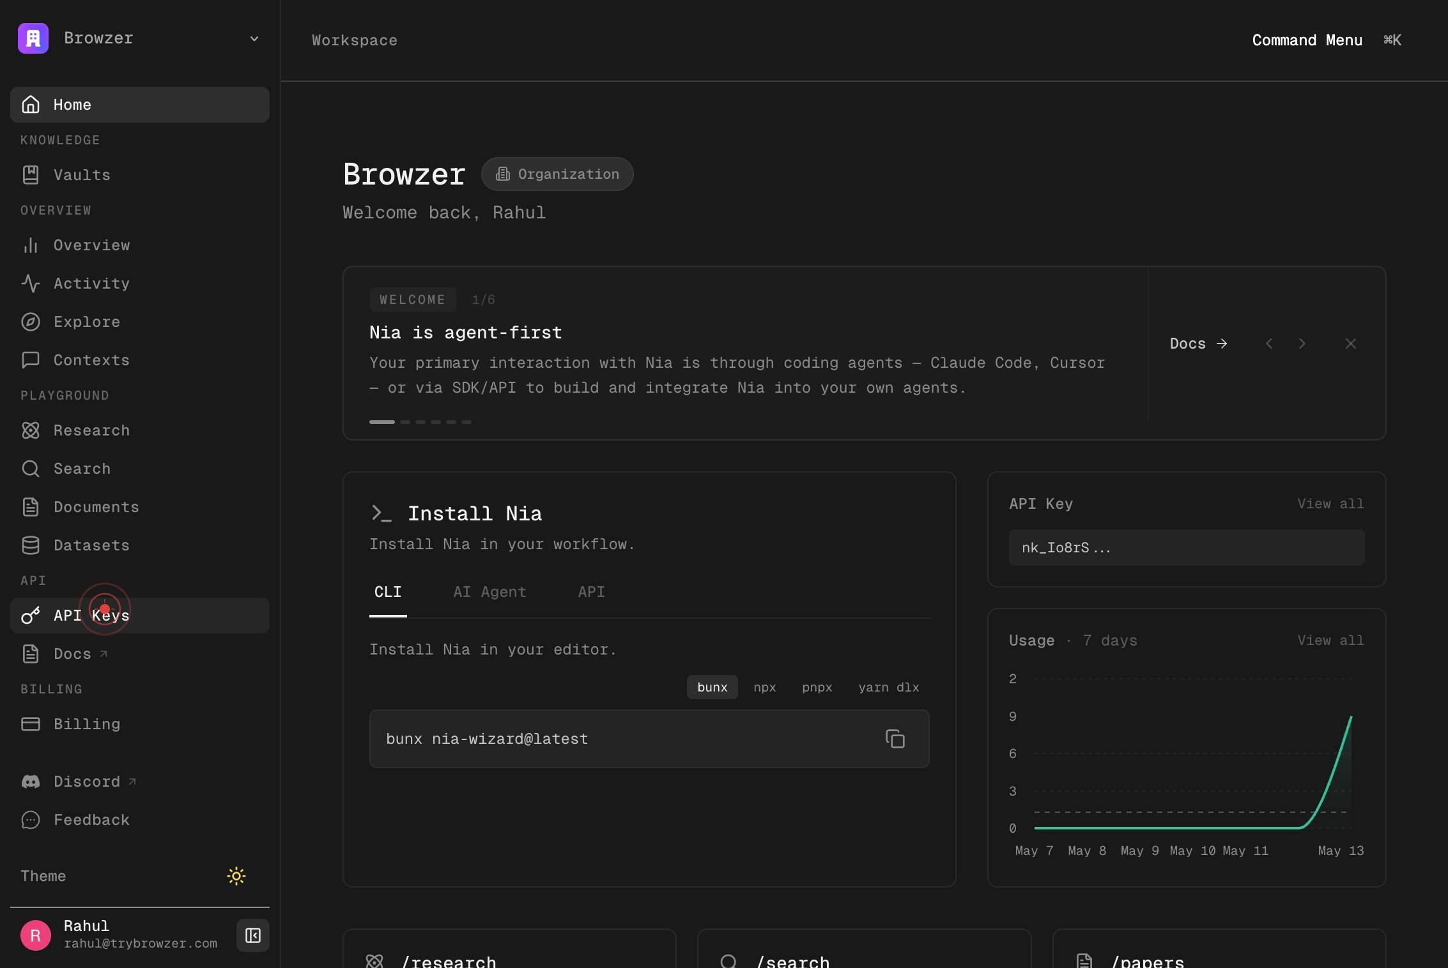Click the Billing credit card icon
Screen dimensions: 1448x968
[31, 724]
